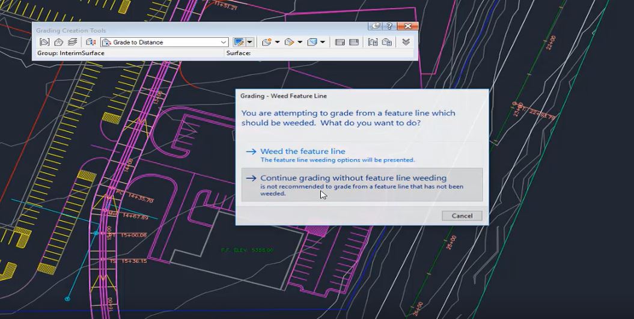Click the 15+36.15 station label
This screenshot has height=319, width=634.
point(134,261)
